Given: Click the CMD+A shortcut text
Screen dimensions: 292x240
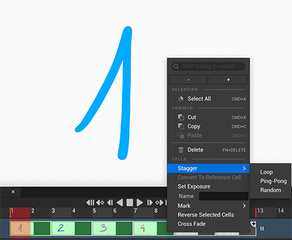Looking at the screenshot, I should 238,99.
